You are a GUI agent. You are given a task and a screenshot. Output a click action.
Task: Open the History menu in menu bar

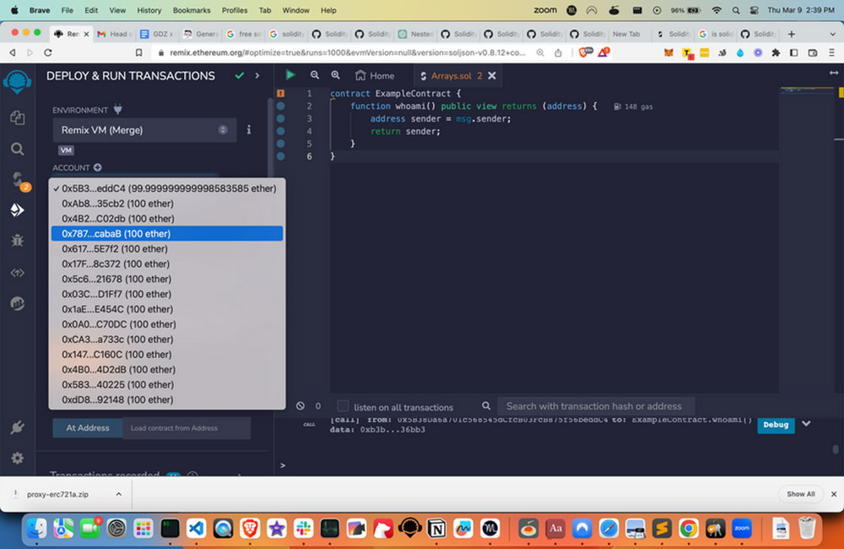(149, 10)
